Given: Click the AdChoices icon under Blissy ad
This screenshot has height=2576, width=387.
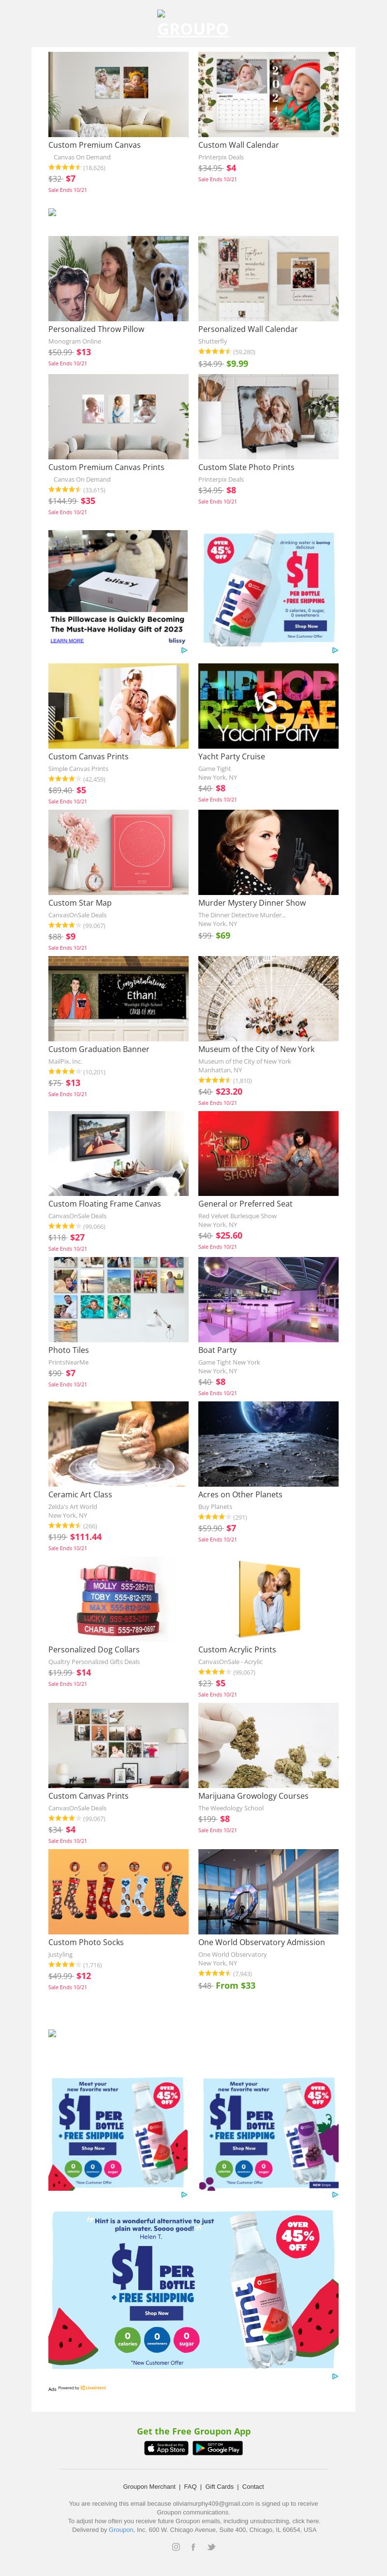Looking at the screenshot, I should point(183,650).
